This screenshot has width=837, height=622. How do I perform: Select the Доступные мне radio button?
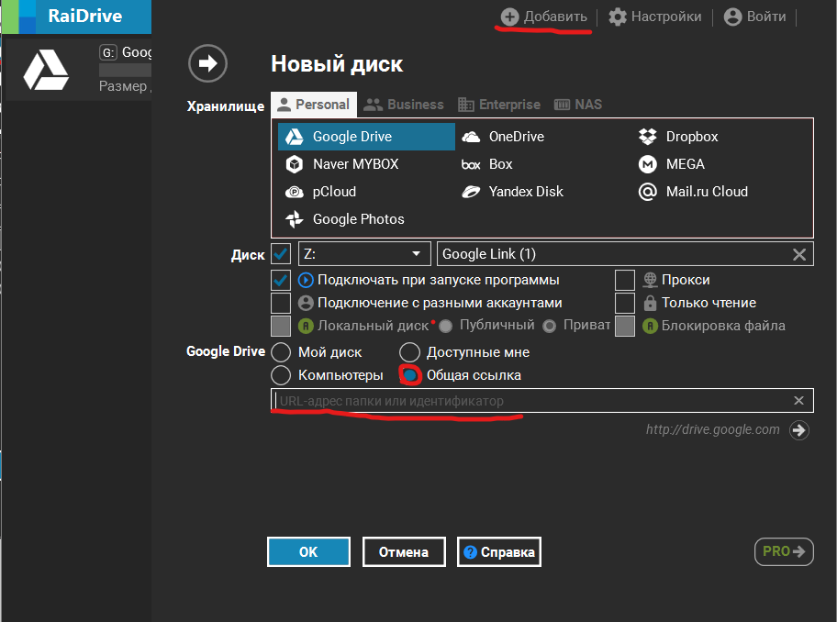pos(409,352)
